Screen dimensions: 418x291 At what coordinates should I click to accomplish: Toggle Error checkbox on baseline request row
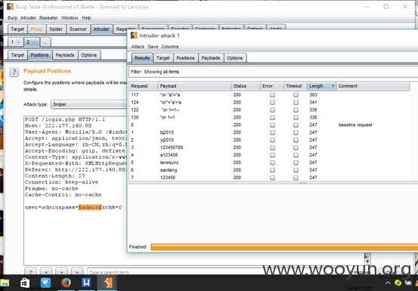[272, 125]
